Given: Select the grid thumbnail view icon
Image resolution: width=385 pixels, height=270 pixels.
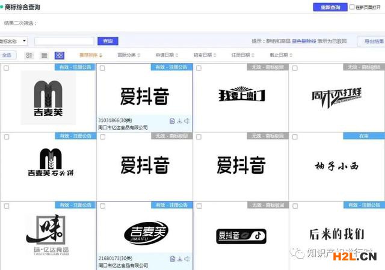Looking at the screenshot, I should (60, 55).
